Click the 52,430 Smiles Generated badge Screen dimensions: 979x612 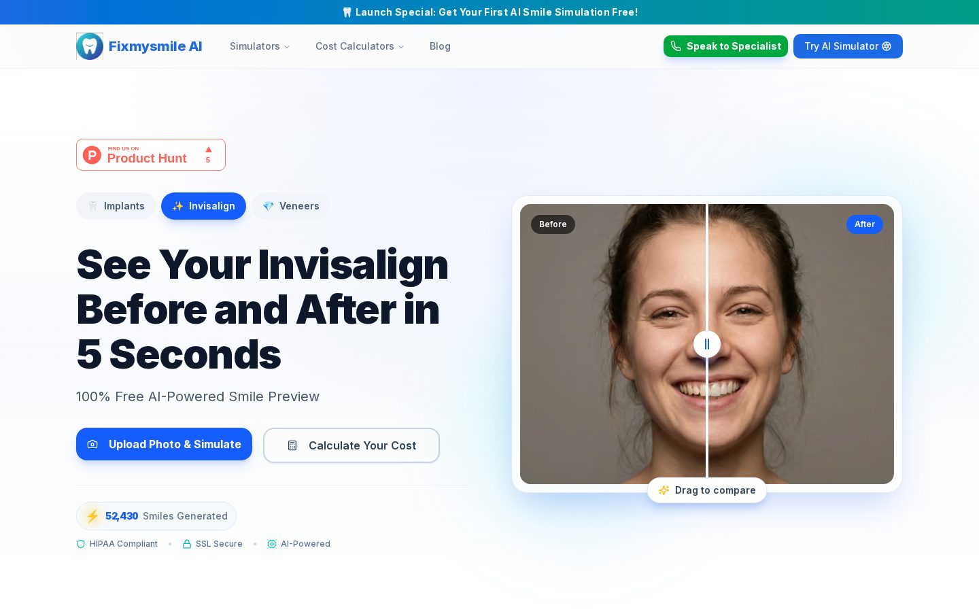[156, 516]
